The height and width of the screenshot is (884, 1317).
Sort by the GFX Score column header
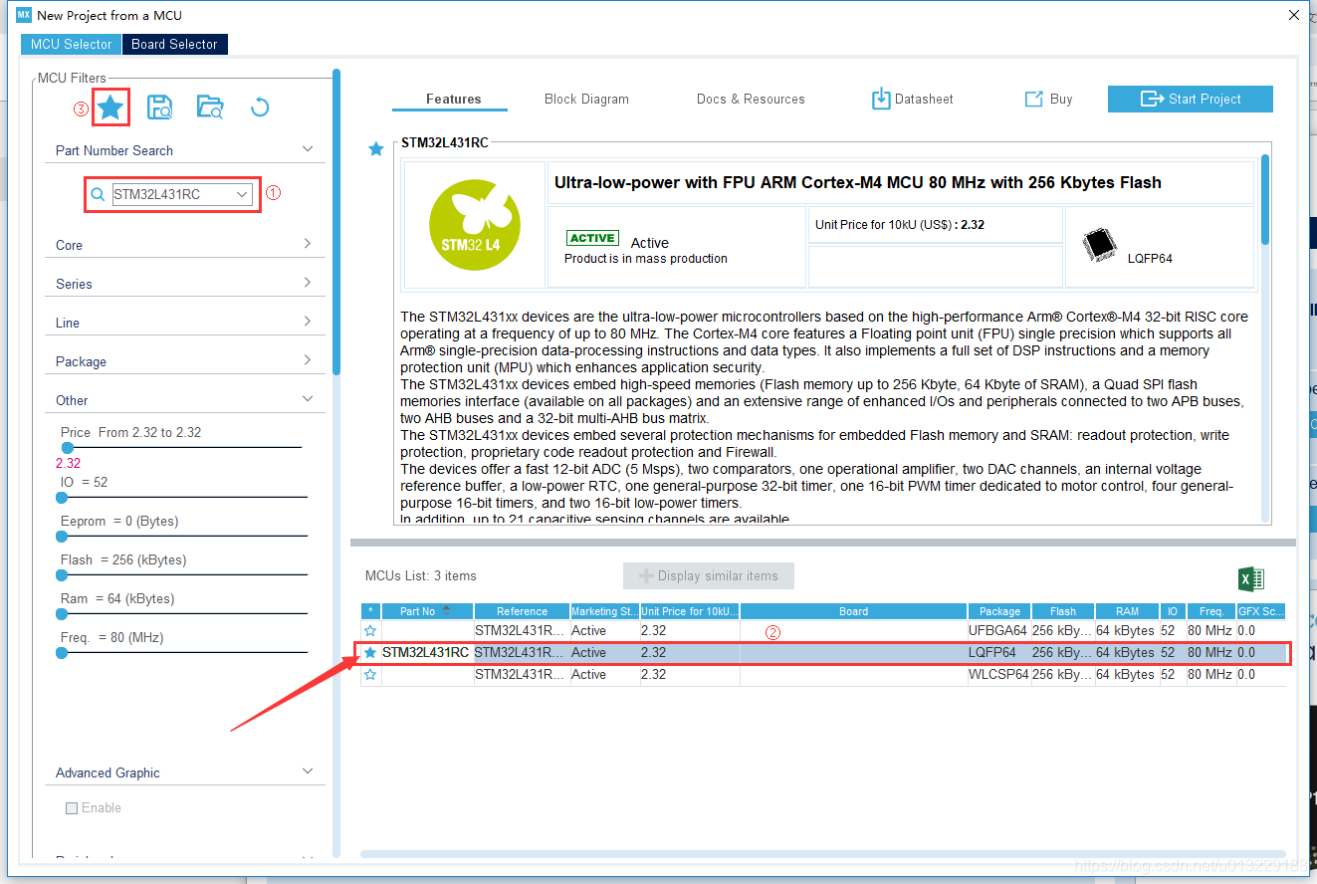[x=1260, y=611]
